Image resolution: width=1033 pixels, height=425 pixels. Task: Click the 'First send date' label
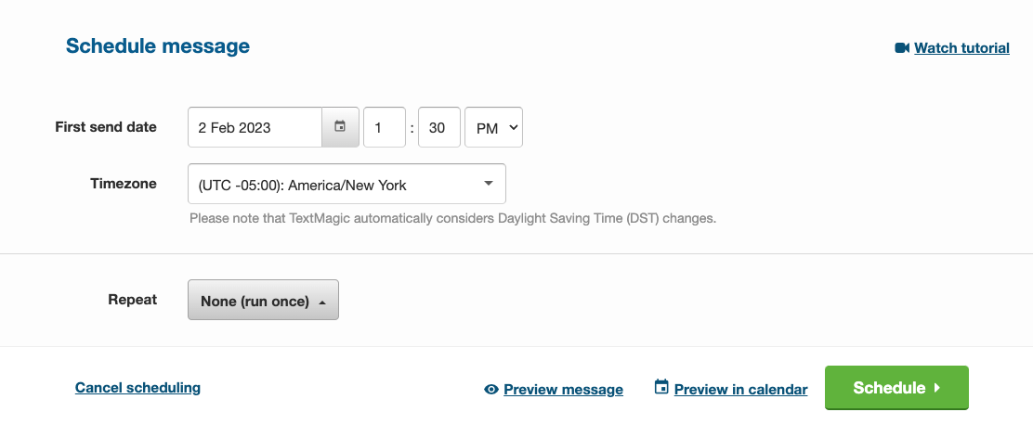point(106,126)
